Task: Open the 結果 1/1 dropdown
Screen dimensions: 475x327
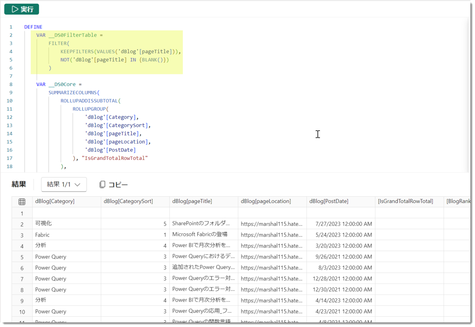Action: [64, 184]
